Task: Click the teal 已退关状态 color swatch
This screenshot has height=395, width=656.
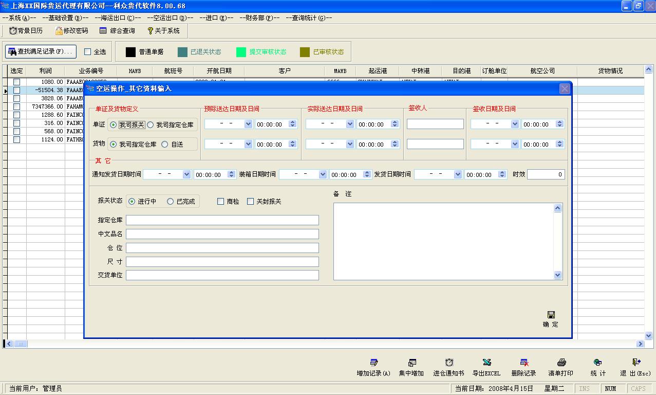Action: (182, 52)
